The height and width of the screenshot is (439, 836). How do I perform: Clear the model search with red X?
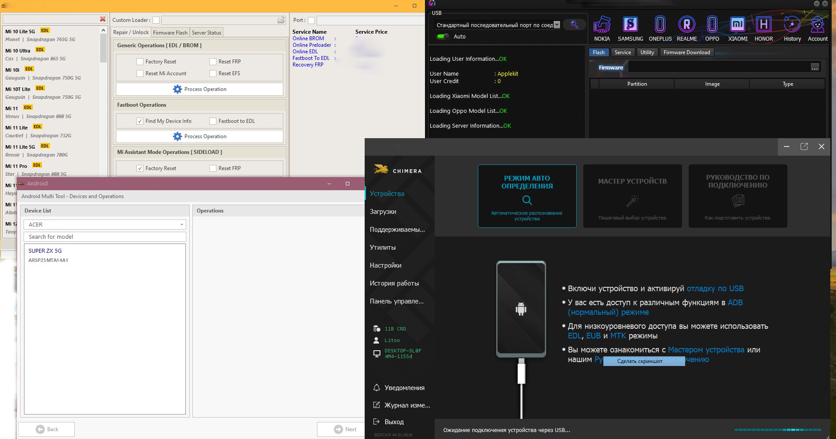click(x=103, y=19)
